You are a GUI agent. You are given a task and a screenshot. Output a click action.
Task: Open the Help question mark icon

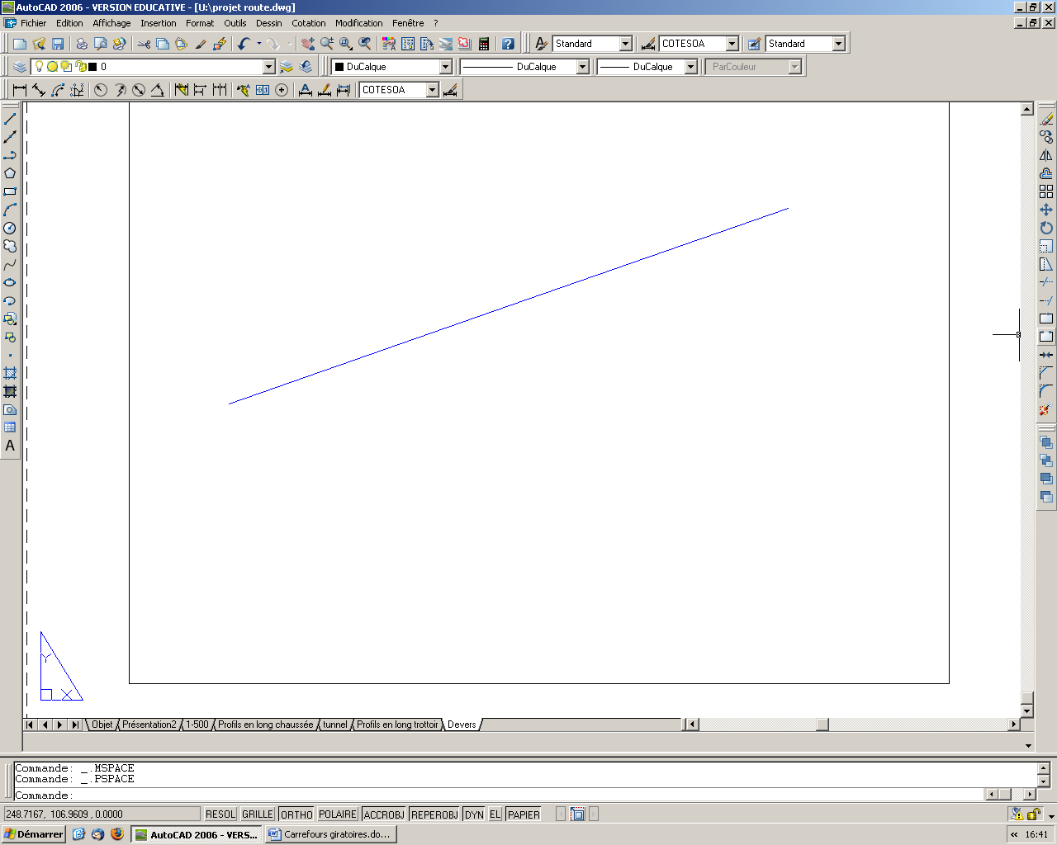[x=508, y=44]
